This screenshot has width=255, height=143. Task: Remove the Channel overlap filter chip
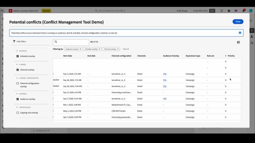pos(118,49)
